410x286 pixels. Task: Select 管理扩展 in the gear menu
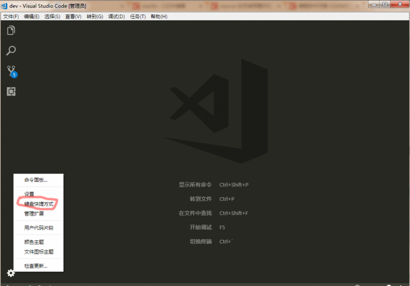[x=38, y=214]
